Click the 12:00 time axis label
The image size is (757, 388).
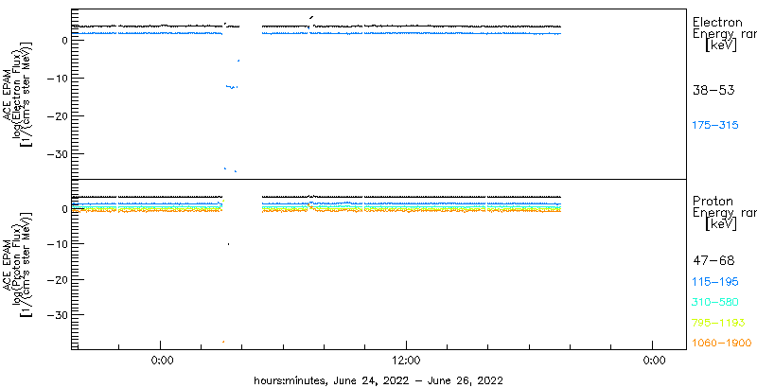click(x=407, y=362)
